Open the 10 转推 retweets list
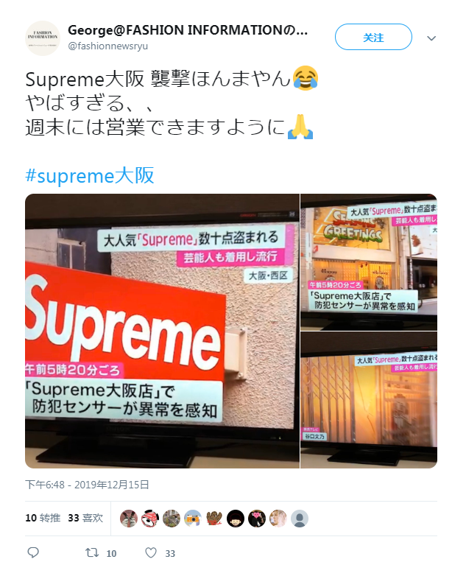The image size is (466, 576). click(43, 518)
